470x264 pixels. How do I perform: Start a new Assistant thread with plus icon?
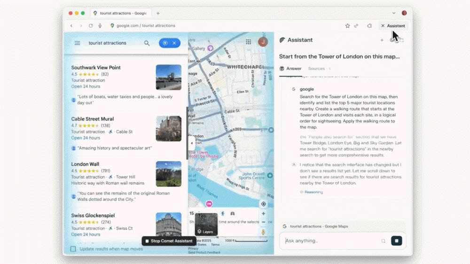(382, 40)
